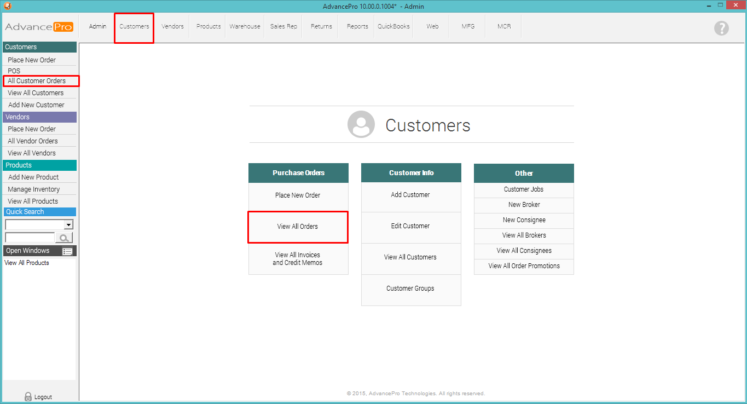Click the Logout padlock icon
Screen dimensions: 747x404
point(28,397)
